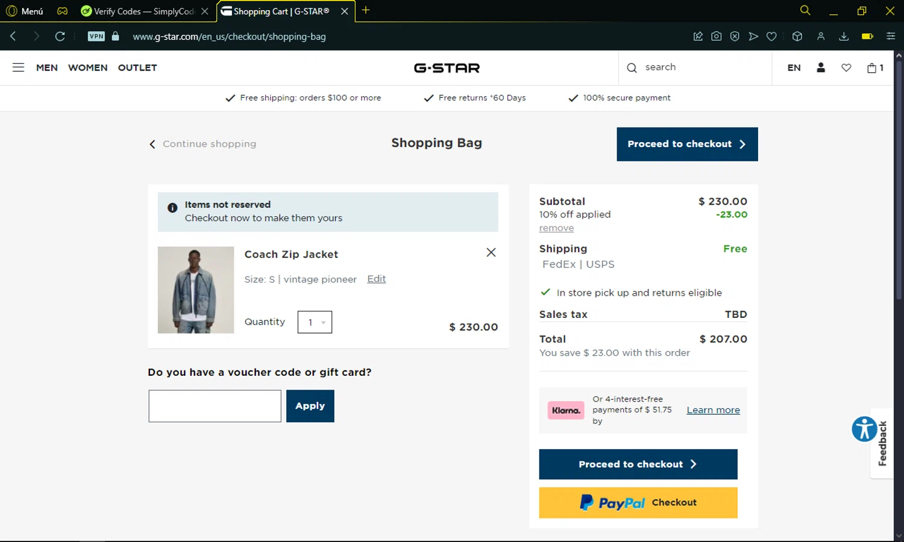Click the '100% secure payment' text
Screen dimensions: 904x542
[x=627, y=98]
